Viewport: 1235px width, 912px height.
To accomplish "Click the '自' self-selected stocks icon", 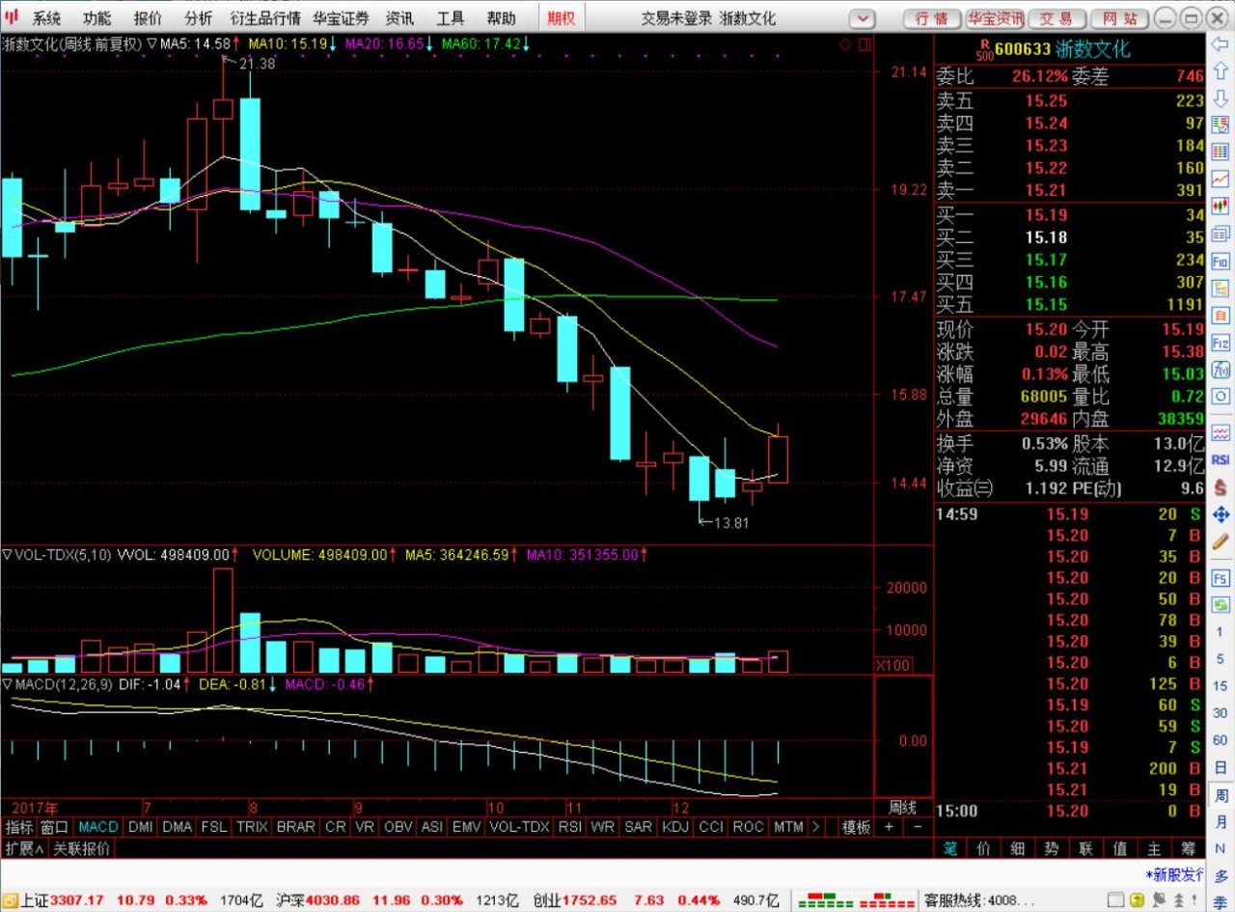I will (x=1221, y=315).
